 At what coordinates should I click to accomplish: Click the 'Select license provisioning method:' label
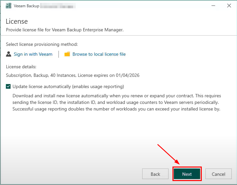click(x=42, y=45)
